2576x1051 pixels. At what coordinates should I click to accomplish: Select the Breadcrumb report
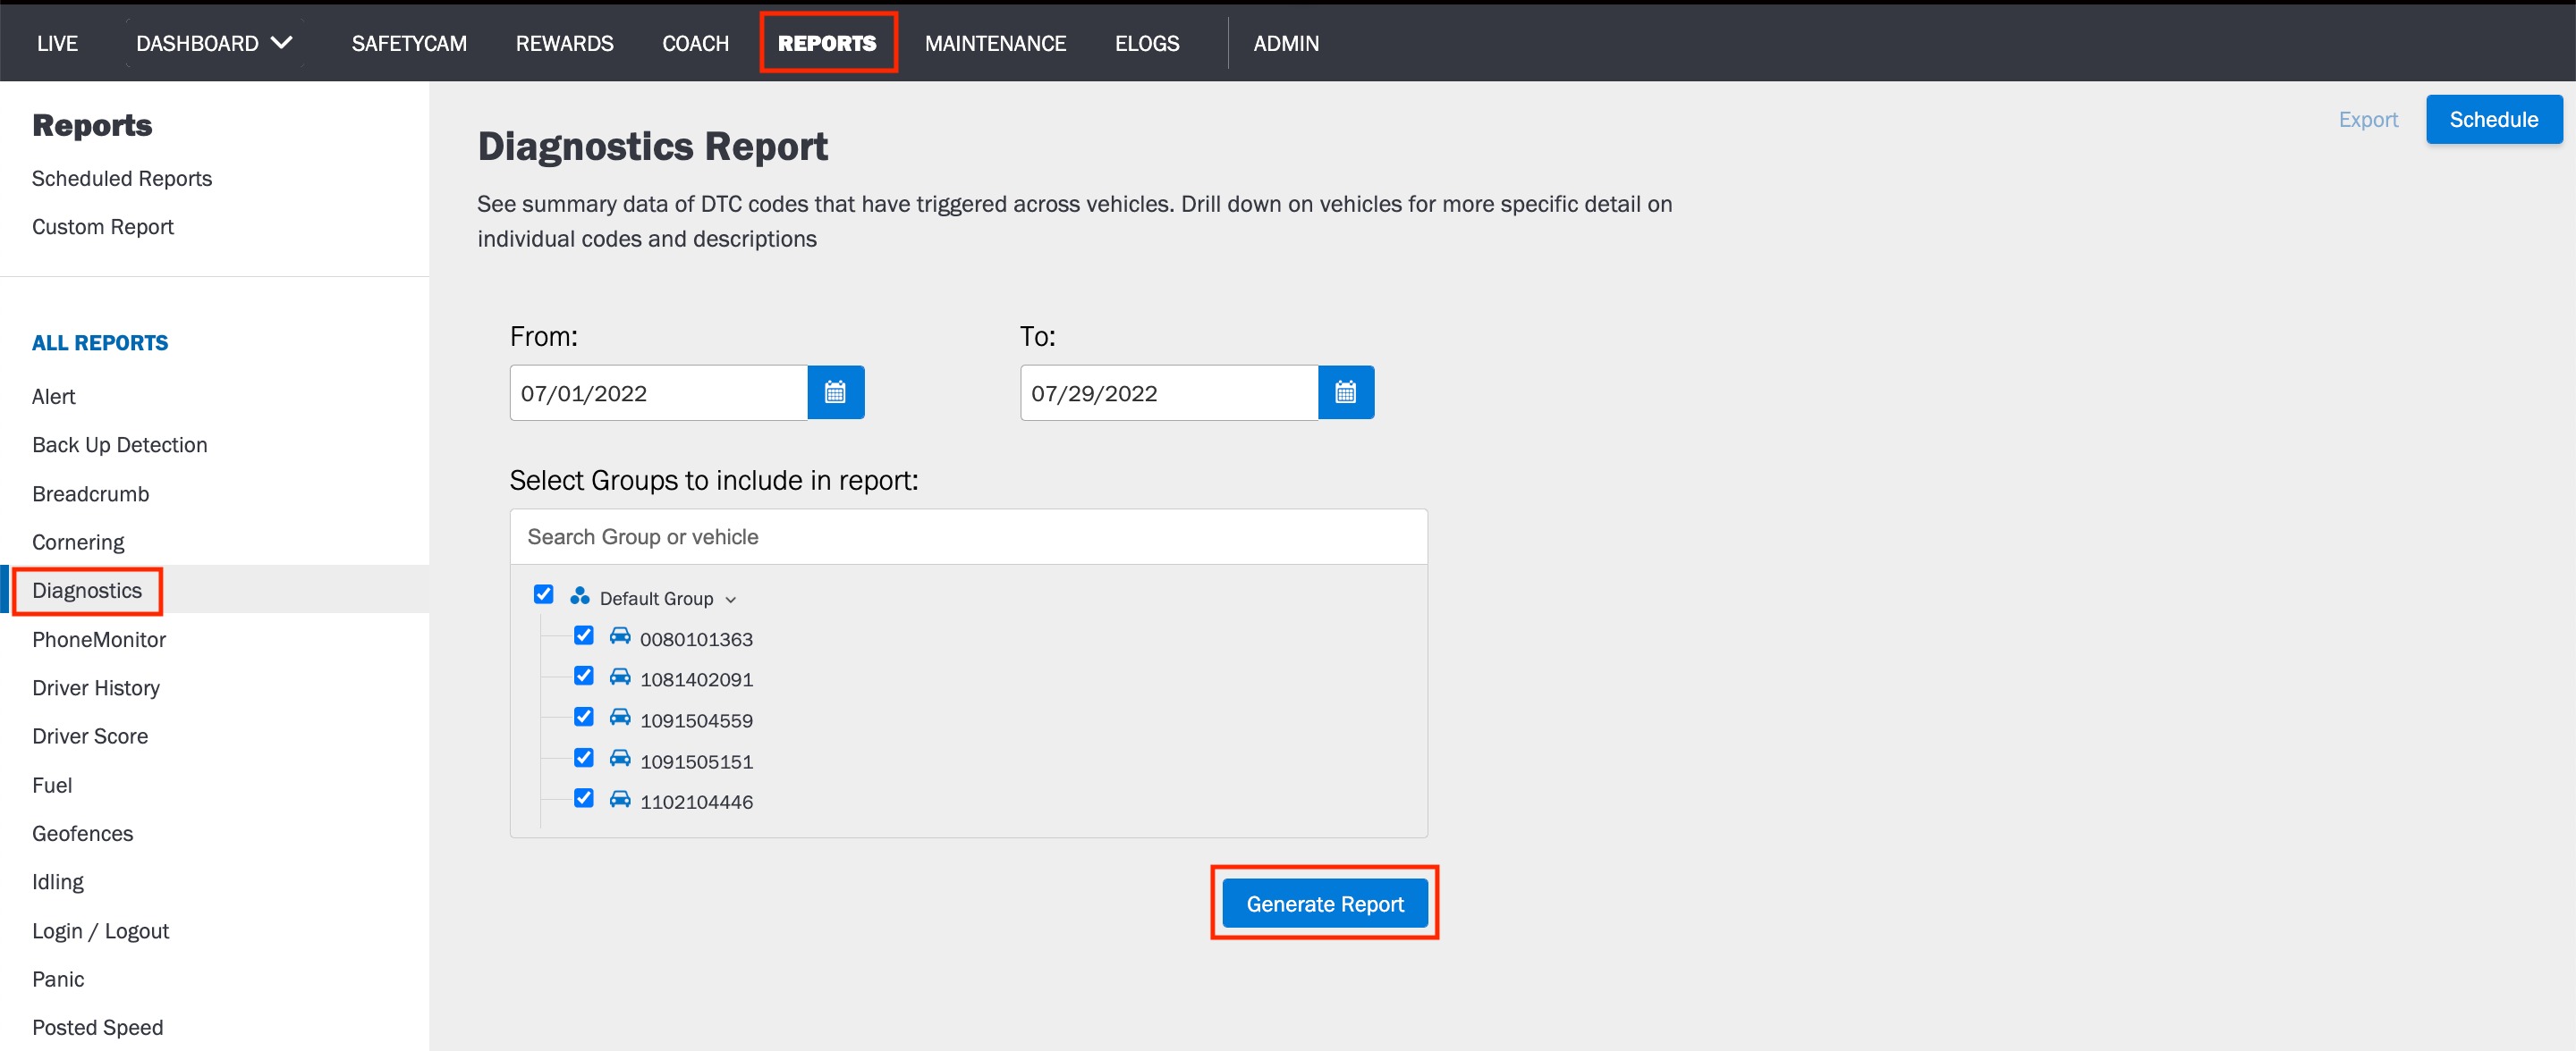click(91, 493)
